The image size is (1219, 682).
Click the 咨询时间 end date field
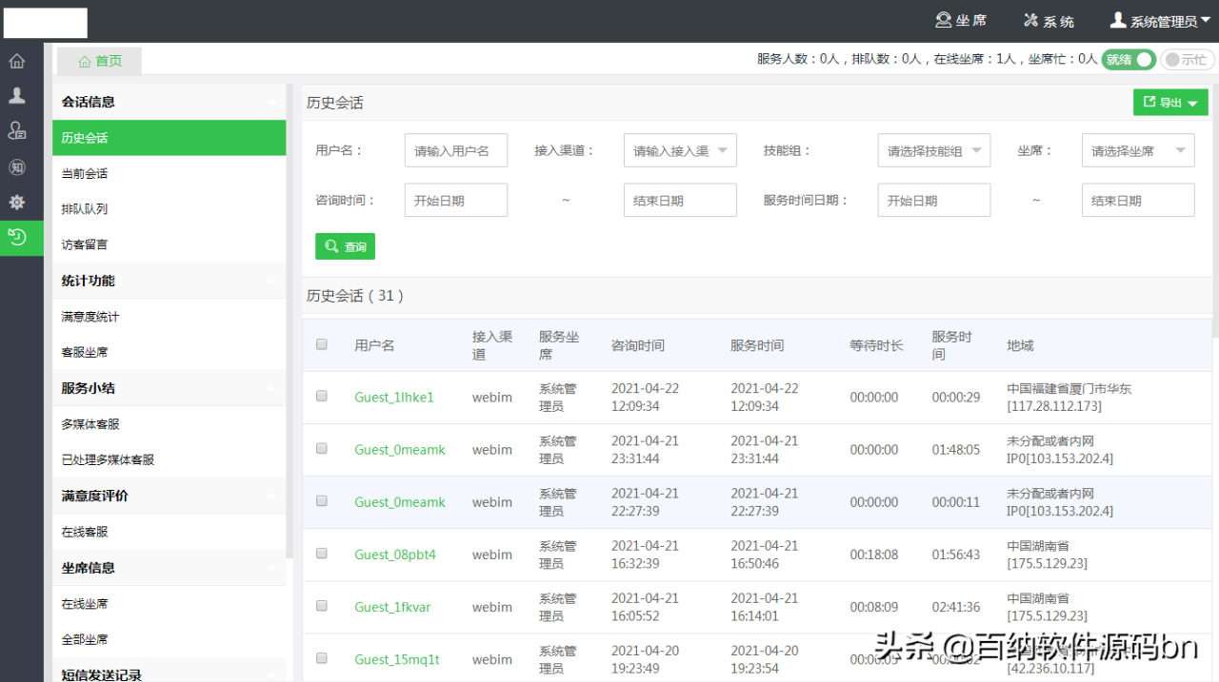coord(680,201)
